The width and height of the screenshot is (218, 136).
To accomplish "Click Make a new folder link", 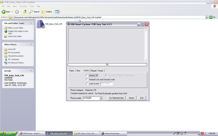I will coord(16,28).
